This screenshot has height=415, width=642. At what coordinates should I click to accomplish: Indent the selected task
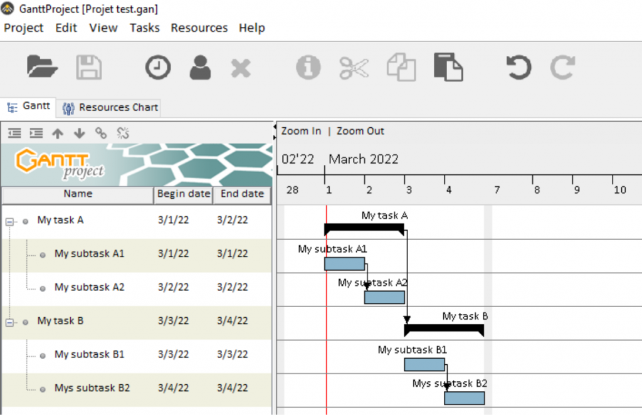pyautogui.click(x=36, y=133)
